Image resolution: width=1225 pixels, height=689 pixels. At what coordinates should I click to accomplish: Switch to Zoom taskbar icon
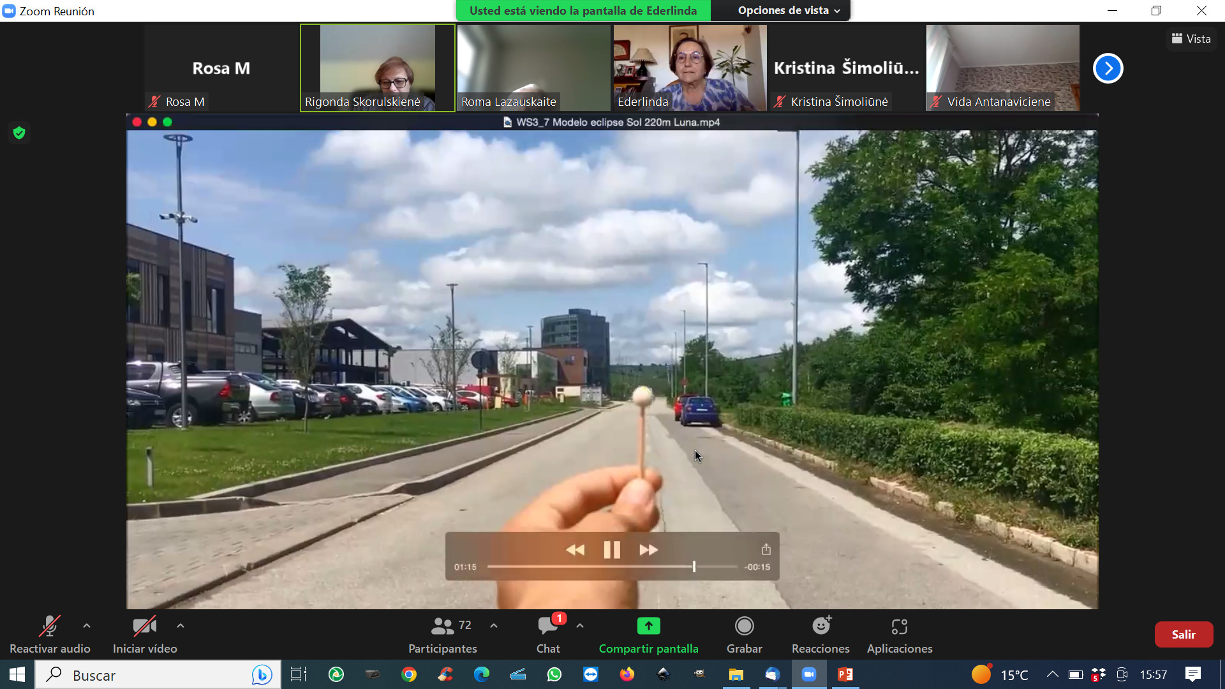pos(809,674)
